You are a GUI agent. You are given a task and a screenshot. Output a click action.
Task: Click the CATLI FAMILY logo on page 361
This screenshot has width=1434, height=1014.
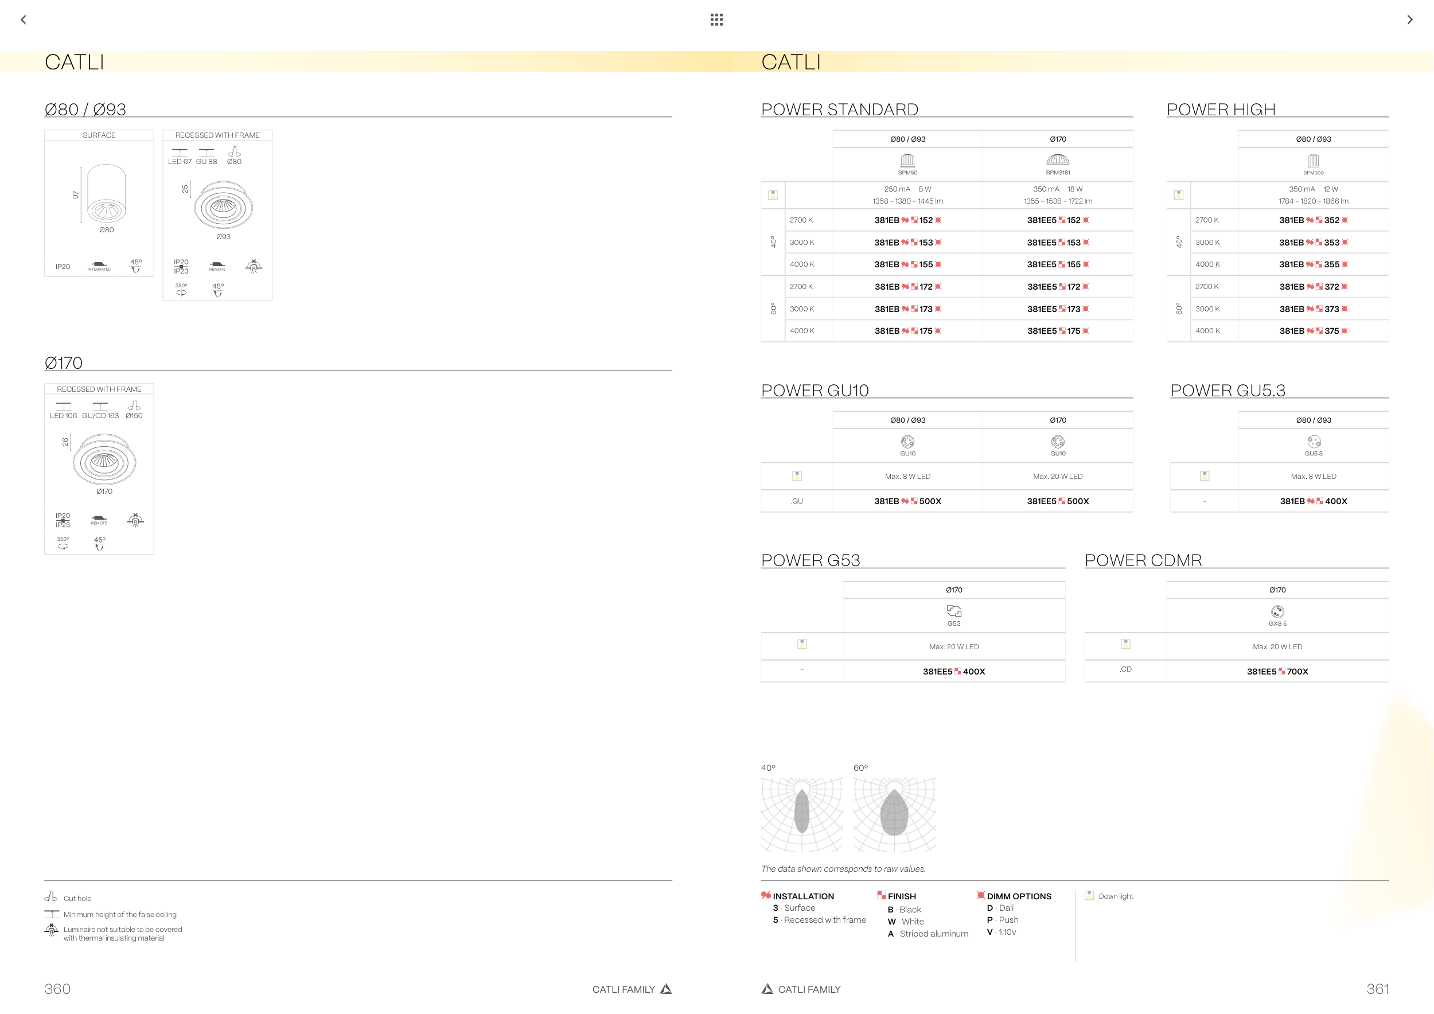tap(767, 989)
